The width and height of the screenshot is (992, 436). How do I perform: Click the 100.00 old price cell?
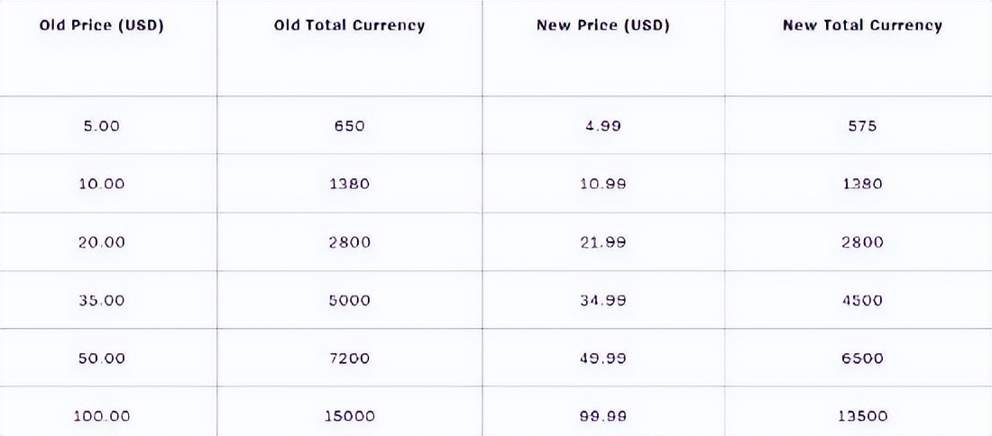102,416
